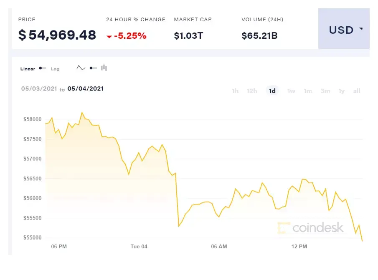Switch to the 1w time range
This screenshot has width=378, height=280.
pyautogui.click(x=291, y=91)
